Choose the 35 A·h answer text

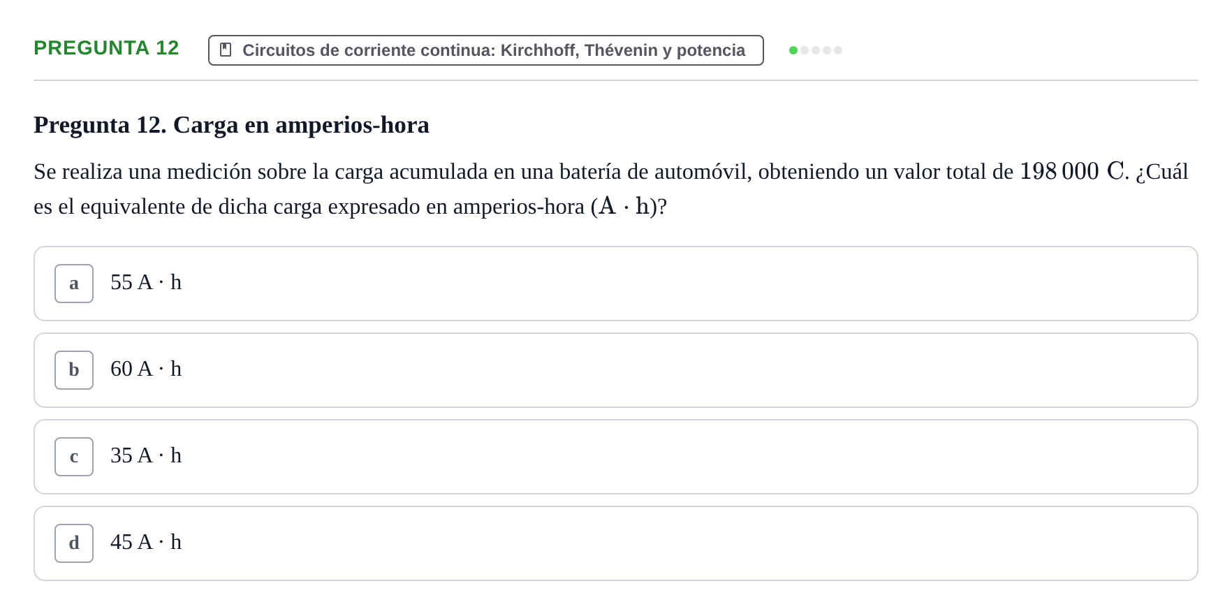pyautogui.click(x=146, y=455)
